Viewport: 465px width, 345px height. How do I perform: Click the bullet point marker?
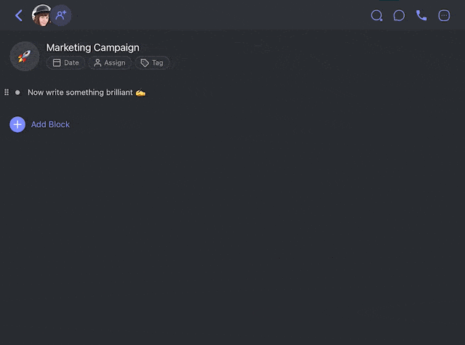click(17, 92)
